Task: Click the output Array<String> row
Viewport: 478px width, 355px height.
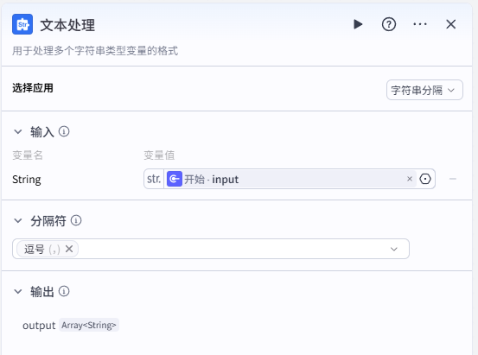Action: 70,325
